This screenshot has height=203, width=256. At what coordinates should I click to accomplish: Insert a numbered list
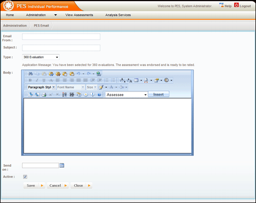[x=106, y=80]
